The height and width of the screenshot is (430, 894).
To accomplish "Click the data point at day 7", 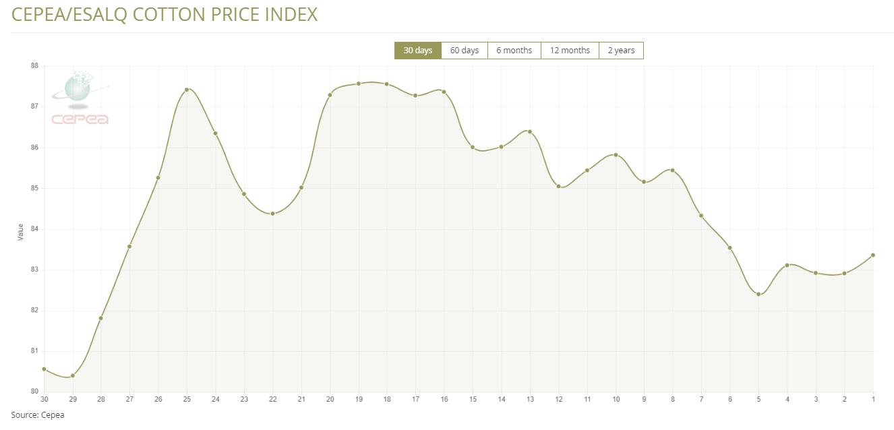I will [x=701, y=216].
